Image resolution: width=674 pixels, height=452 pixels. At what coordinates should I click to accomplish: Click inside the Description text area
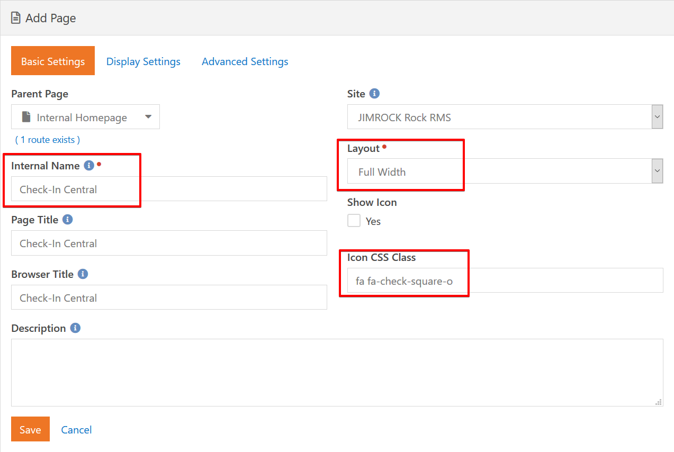337,373
